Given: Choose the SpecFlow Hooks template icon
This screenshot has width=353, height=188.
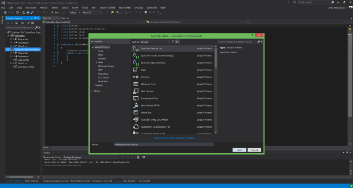Looking at the screenshot, I should tap(136, 55).
